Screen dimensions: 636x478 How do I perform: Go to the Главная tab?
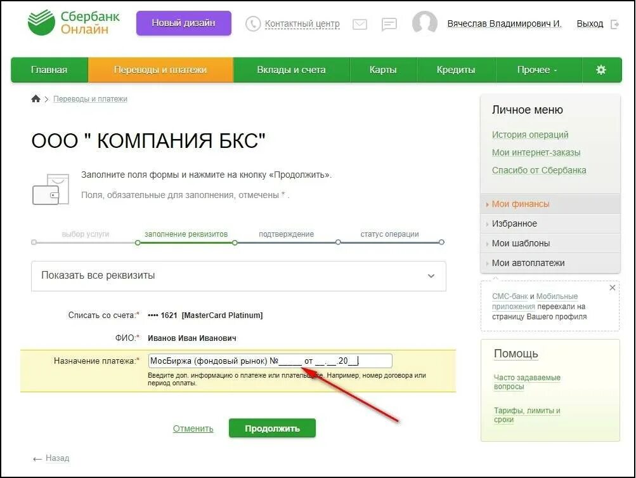pyautogui.click(x=49, y=70)
